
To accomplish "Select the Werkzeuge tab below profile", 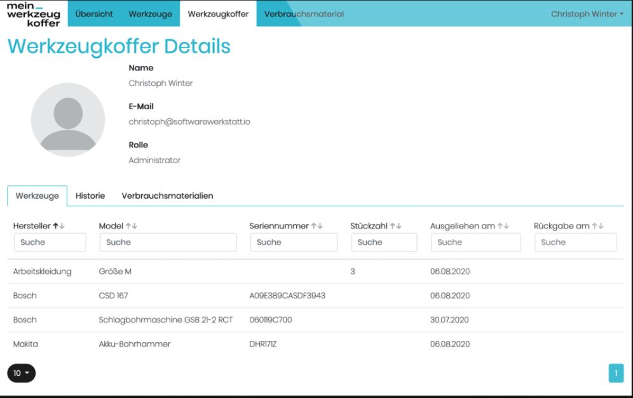I will 37,196.
